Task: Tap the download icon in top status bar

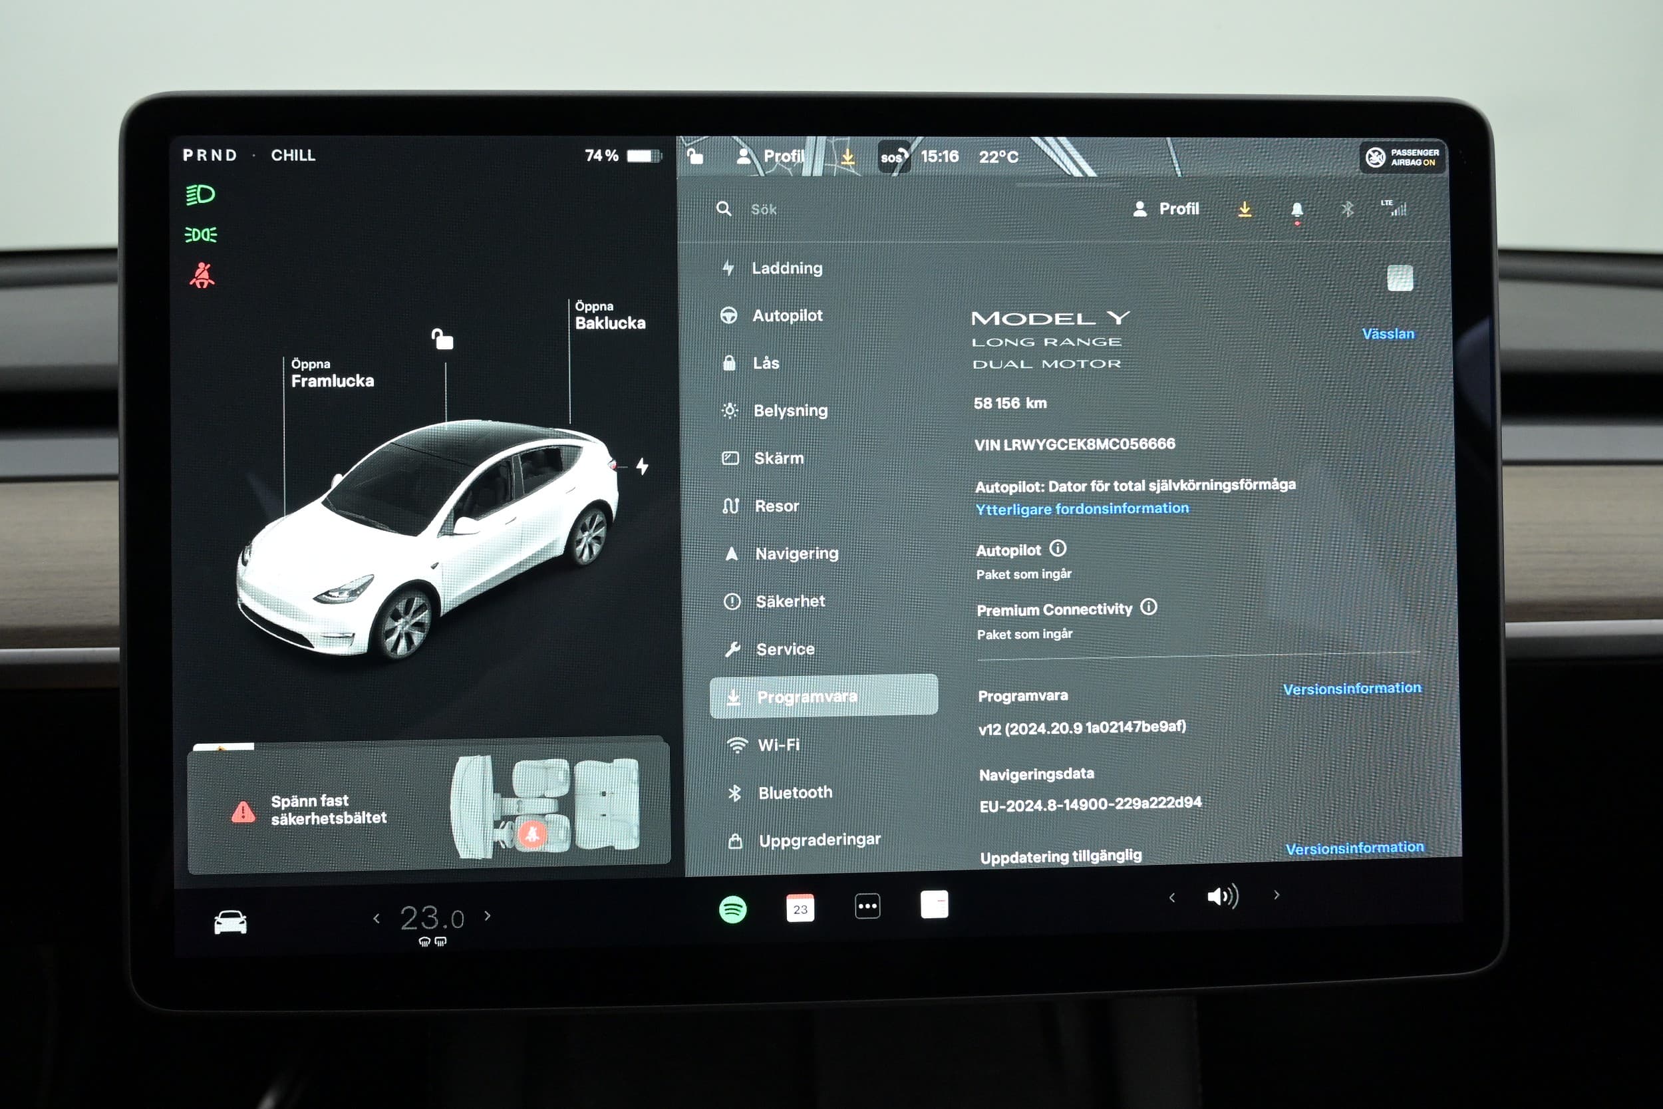Action: point(847,156)
